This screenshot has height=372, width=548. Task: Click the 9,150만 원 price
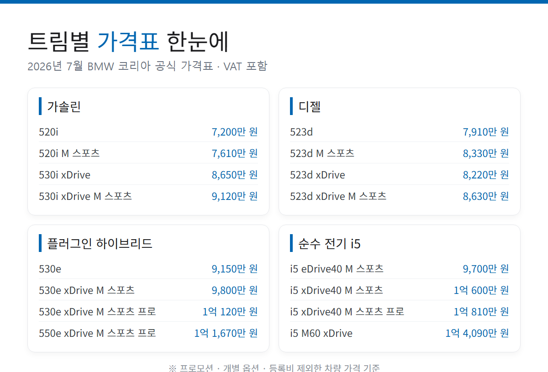click(x=235, y=269)
